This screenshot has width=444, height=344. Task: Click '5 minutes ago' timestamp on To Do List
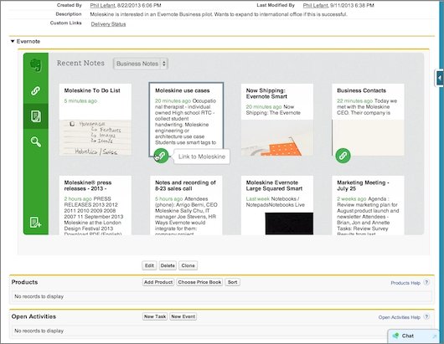coord(80,100)
